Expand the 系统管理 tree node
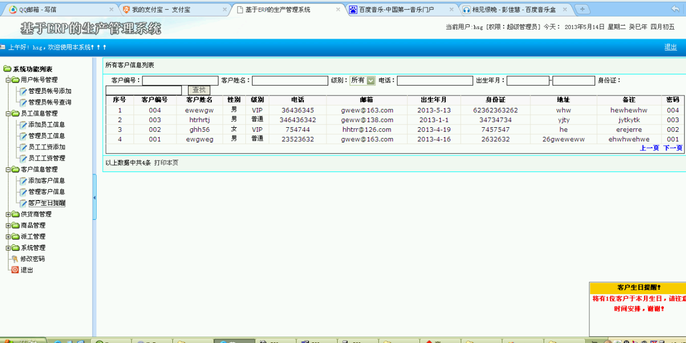The width and height of the screenshot is (686, 343). point(8,248)
